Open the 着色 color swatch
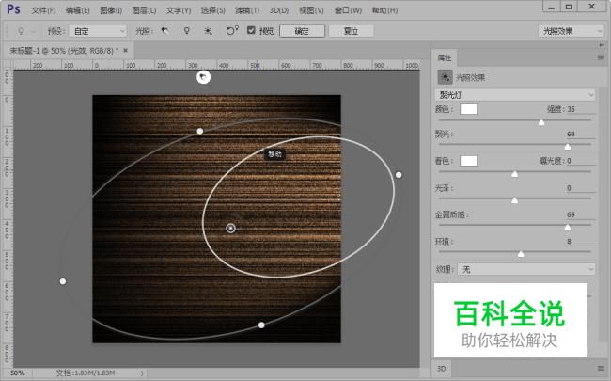Image resolution: width=611 pixels, height=381 pixels. 468,161
